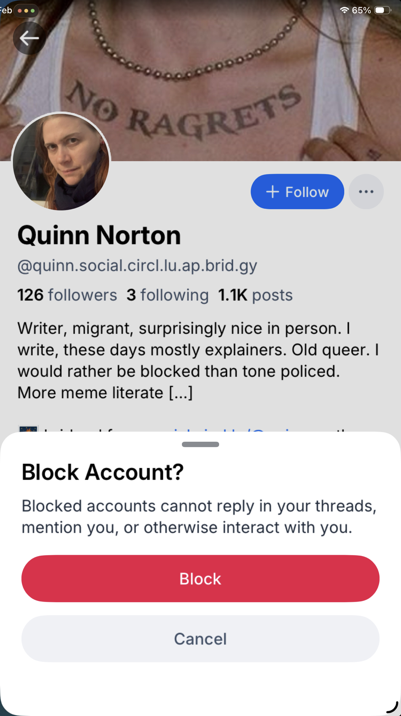401x716 pixels.
Task: Expand the truncated bio at "[...]"
Action: point(180,393)
